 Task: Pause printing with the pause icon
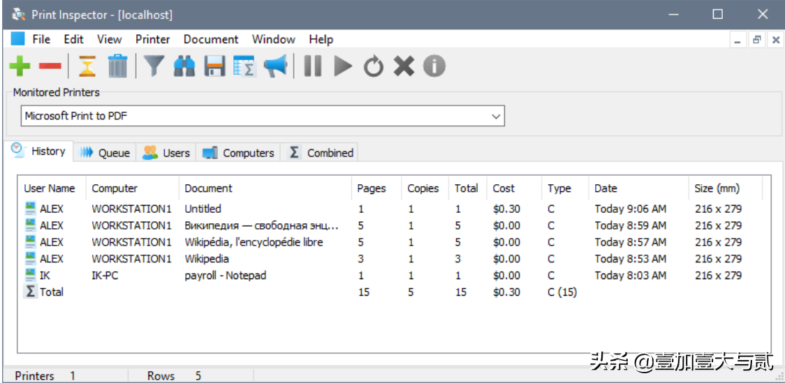tap(313, 66)
